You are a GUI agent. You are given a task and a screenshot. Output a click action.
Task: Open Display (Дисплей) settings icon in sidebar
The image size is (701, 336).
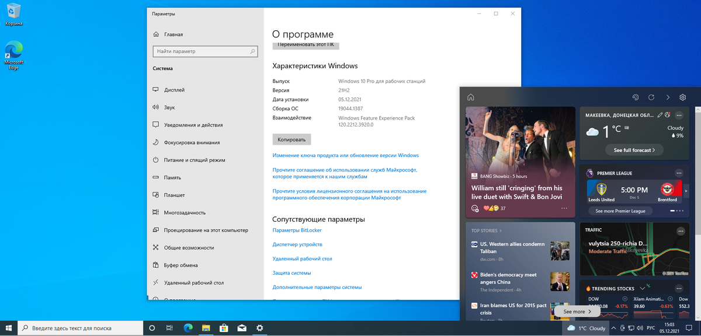tap(155, 90)
